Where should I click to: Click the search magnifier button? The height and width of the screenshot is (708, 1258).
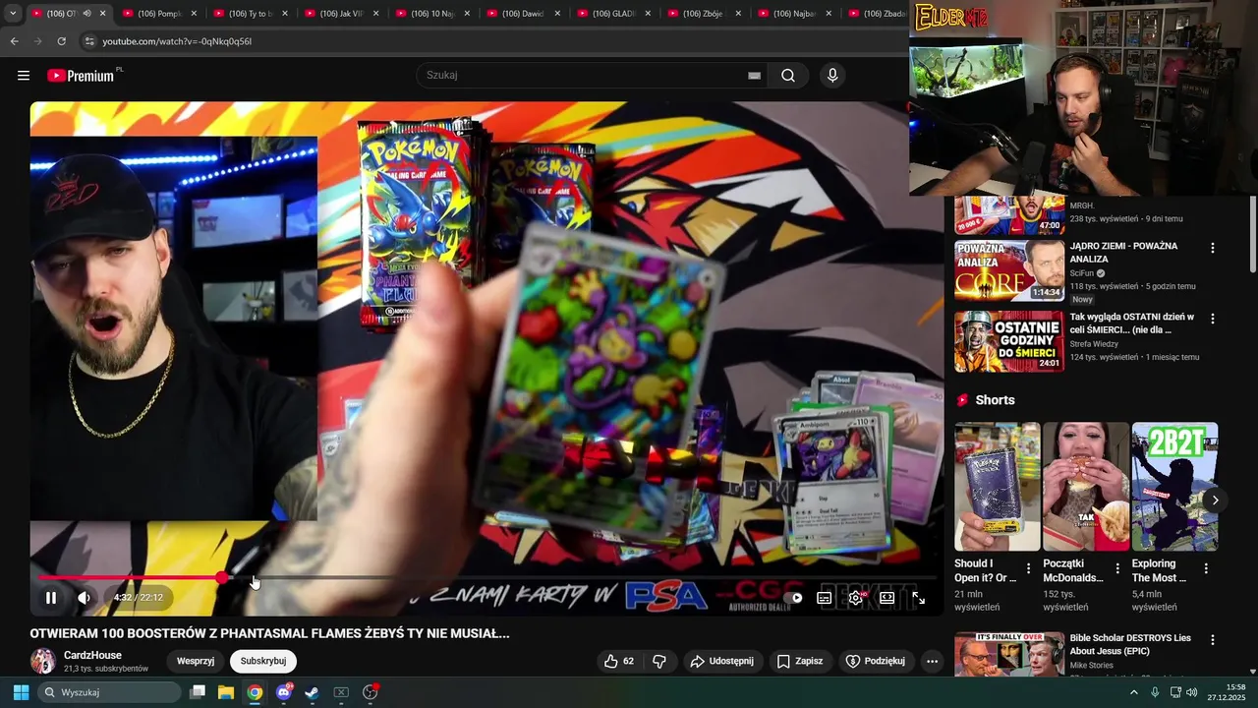coord(788,76)
